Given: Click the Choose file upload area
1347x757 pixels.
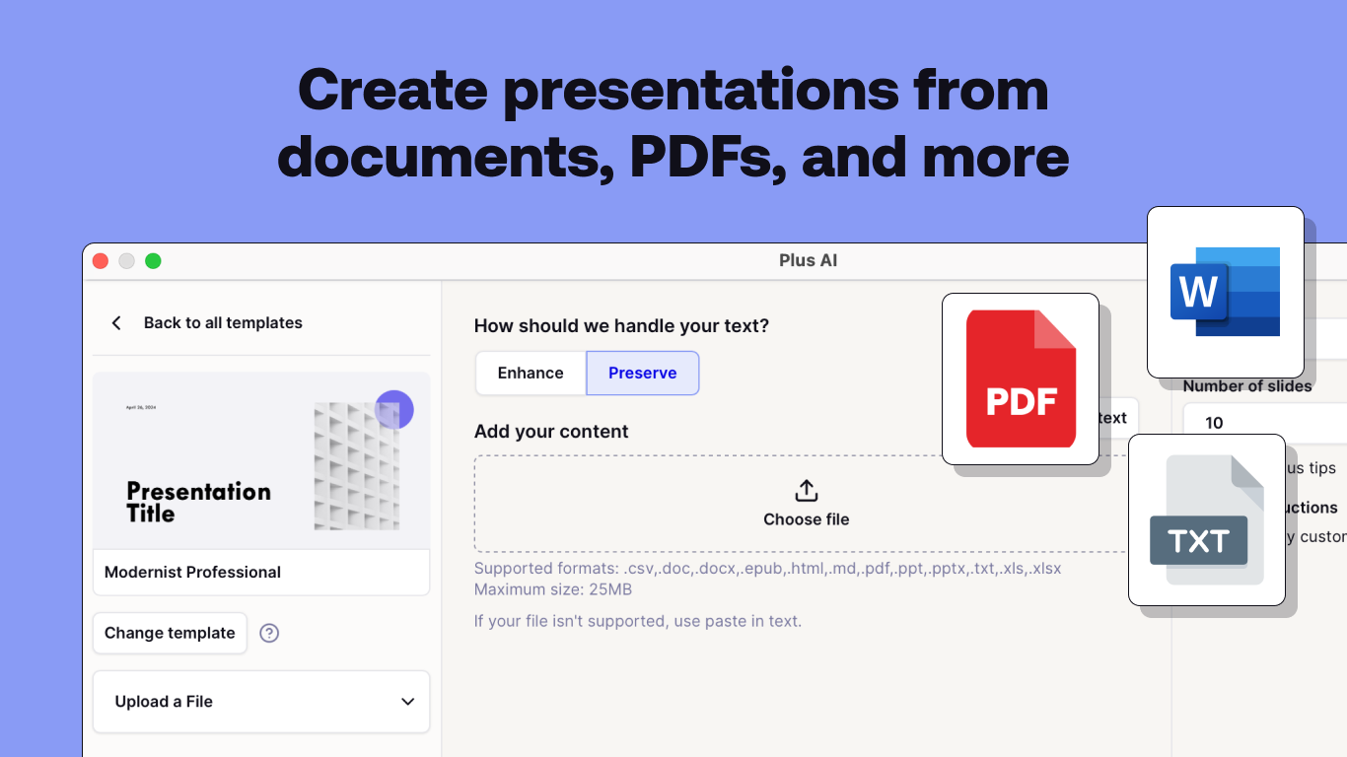Looking at the screenshot, I should coord(806,504).
